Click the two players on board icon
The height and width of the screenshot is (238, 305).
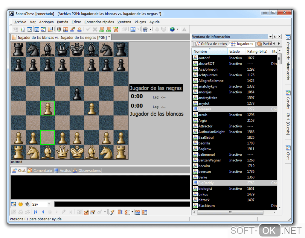tap(66, 29)
